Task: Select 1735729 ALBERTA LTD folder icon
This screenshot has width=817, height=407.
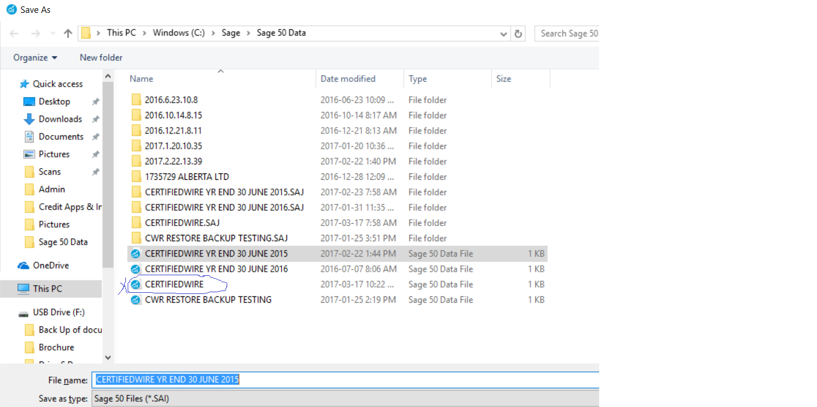Action: click(136, 176)
